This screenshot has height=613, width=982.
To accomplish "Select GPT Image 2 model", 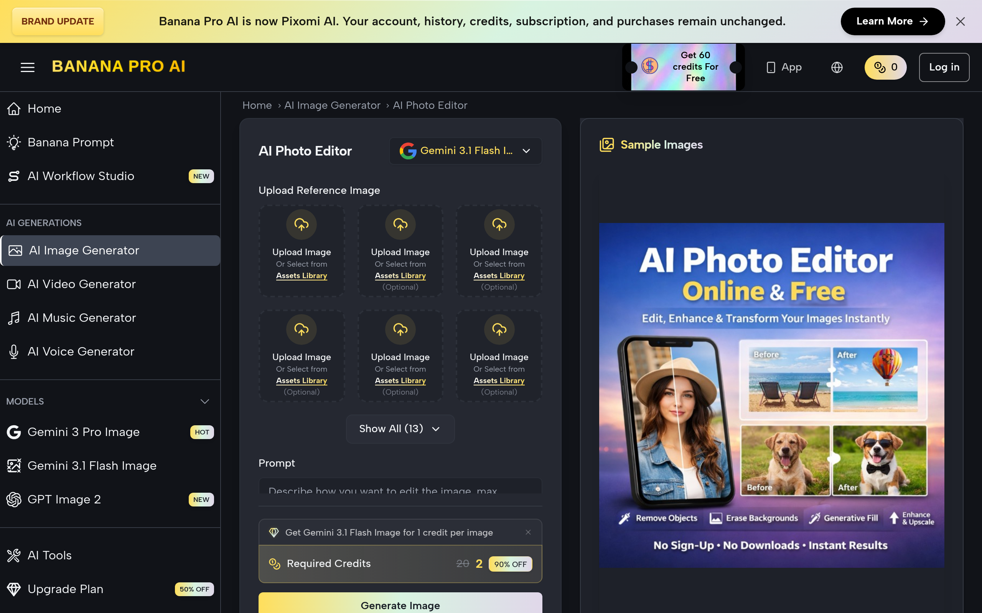I will tap(110, 500).
